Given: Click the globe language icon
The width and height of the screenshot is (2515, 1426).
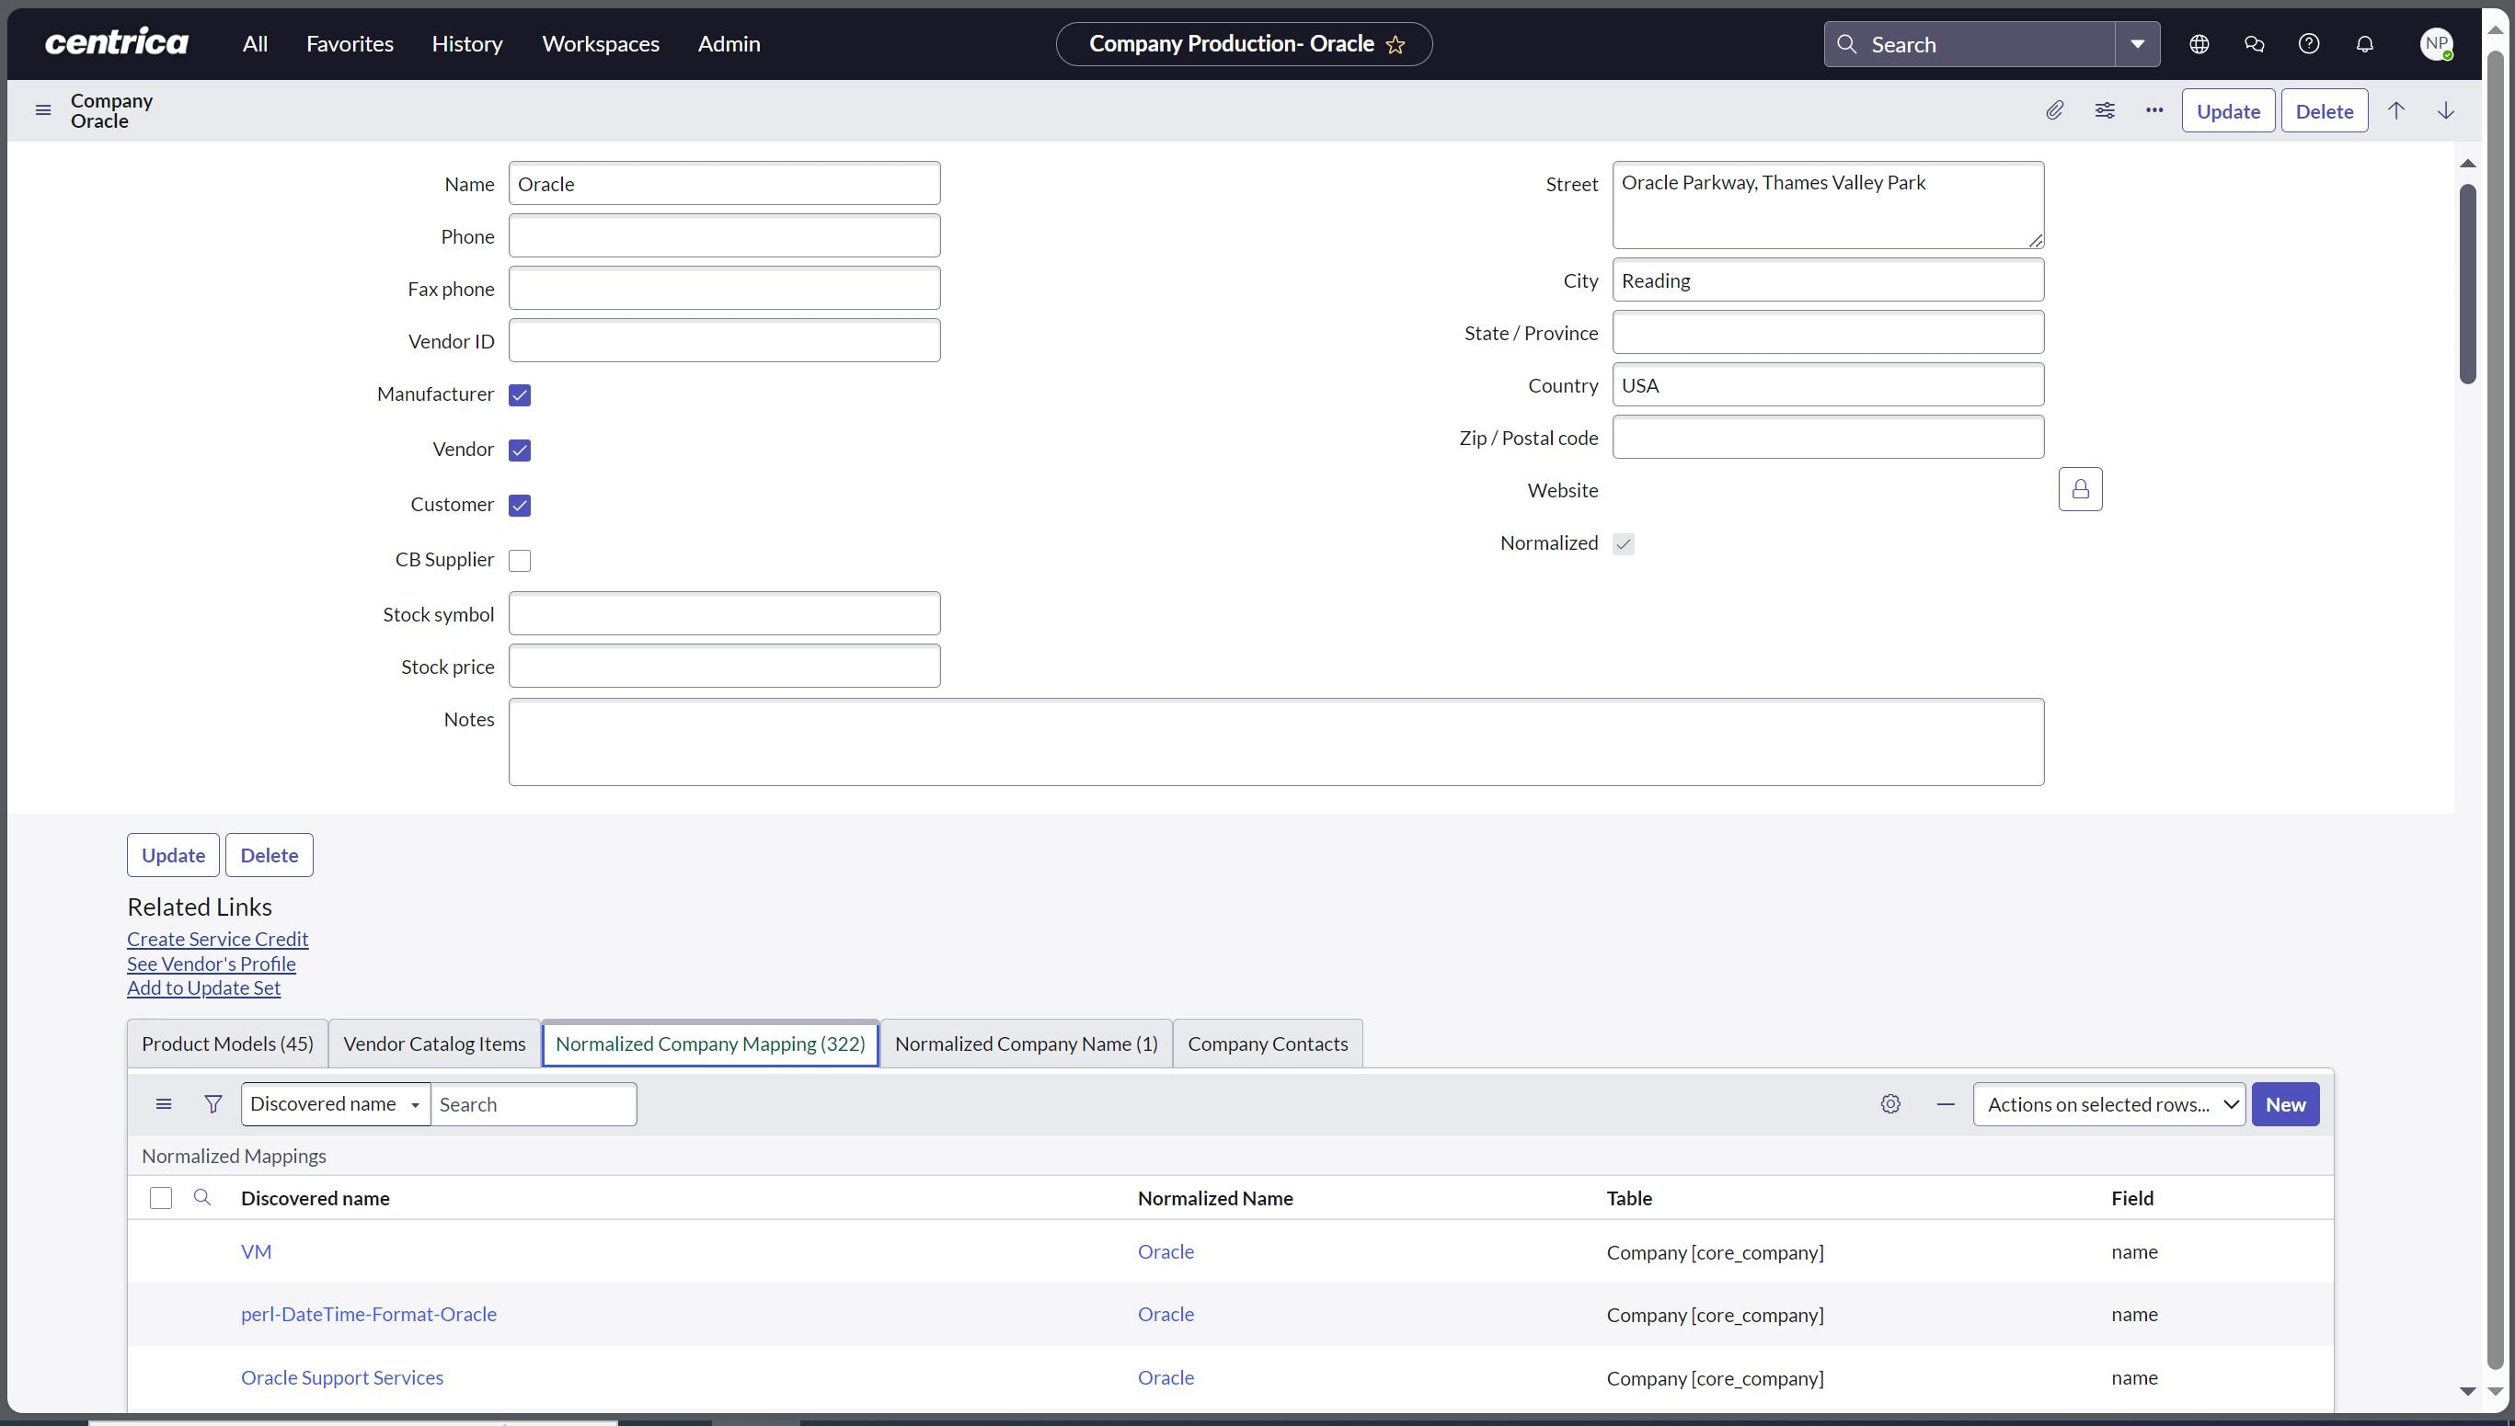Looking at the screenshot, I should (x=2199, y=43).
